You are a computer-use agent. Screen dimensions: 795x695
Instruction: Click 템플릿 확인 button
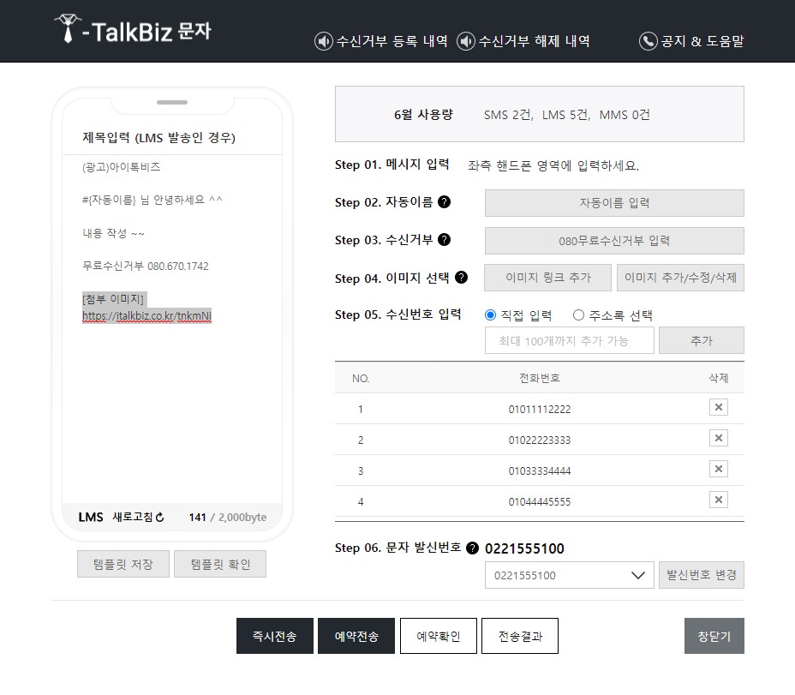[x=220, y=564]
